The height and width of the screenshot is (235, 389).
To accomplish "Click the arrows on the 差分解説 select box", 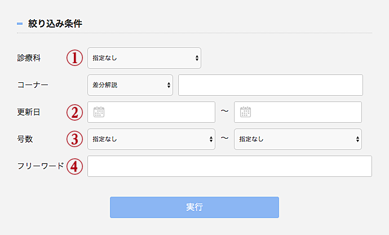I will [169, 85].
